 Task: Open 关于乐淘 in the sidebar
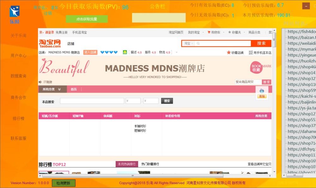point(18,36)
